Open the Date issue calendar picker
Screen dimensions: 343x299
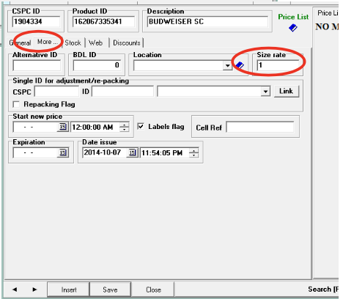click(x=132, y=152)
